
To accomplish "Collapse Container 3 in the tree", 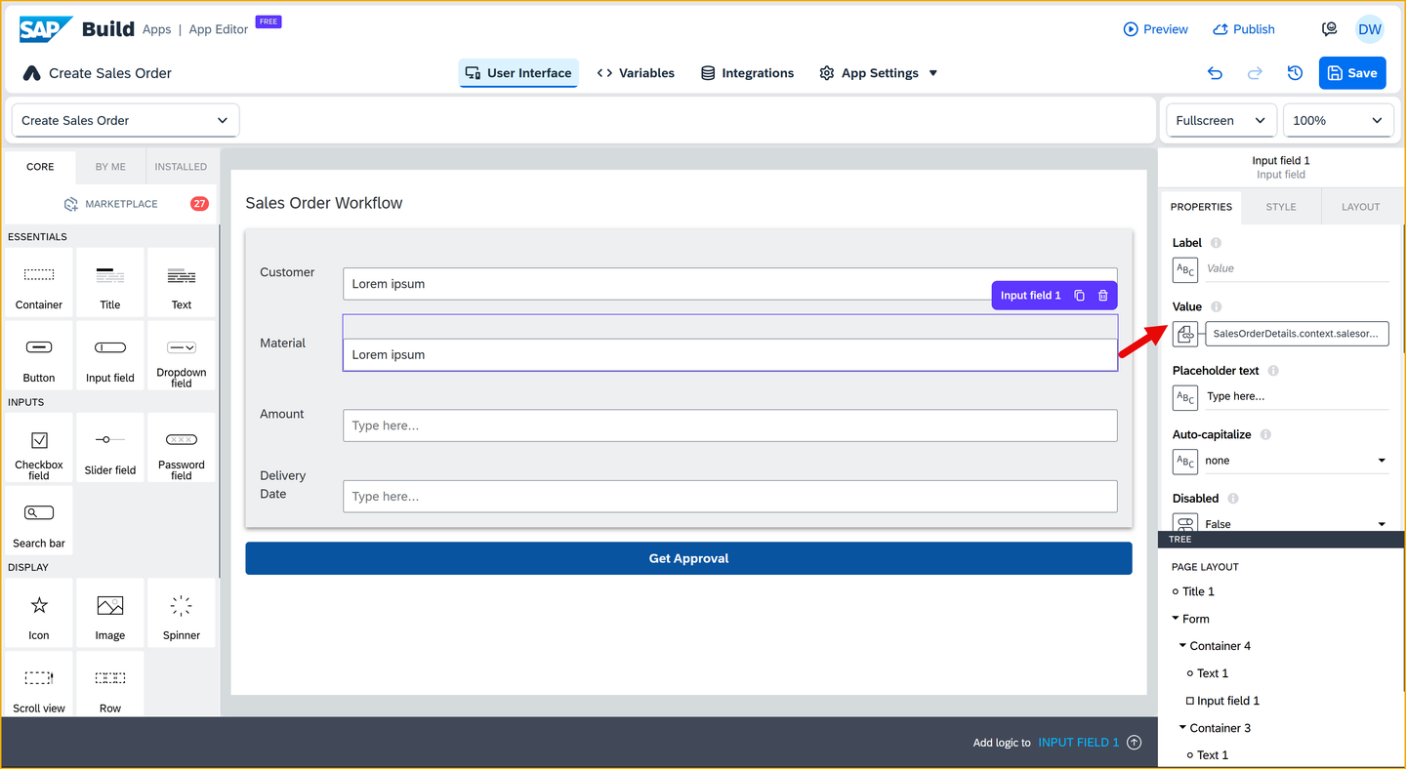I will coord(1182,728).
